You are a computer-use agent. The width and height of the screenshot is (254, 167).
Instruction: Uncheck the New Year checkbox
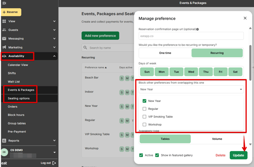[x=144, y=101]
